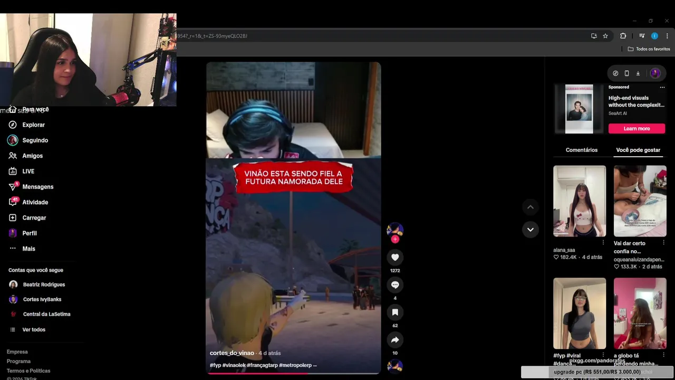The height and width of the screenshot is (380, 675).
Task: Open Todos os favoritos bookmarks folder
Action: [649, 49]
